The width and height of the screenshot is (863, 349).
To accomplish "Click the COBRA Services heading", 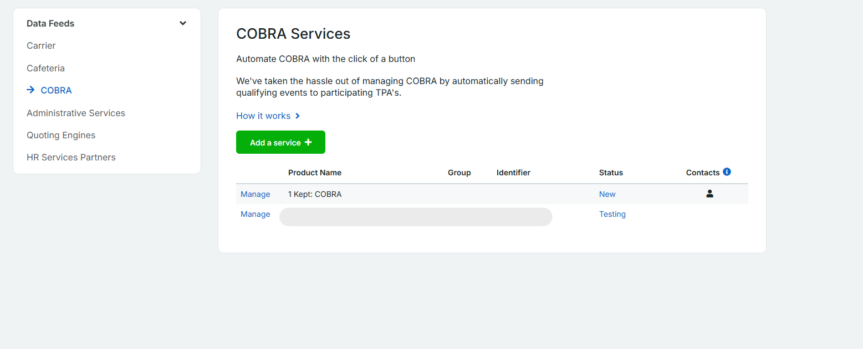I will [293, 34].
